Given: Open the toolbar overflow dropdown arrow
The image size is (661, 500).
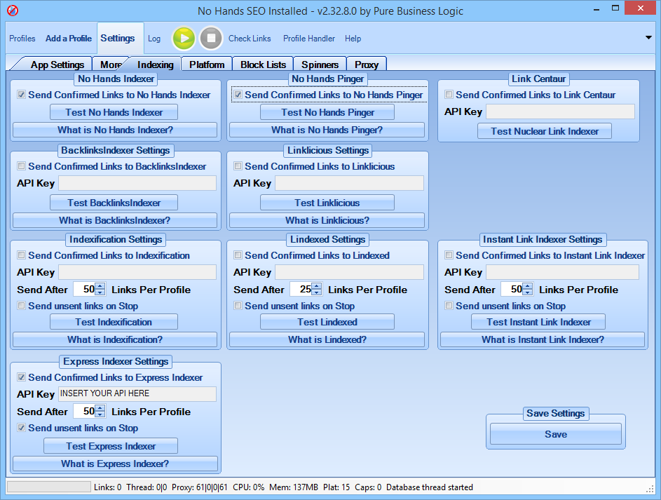Looking at the screenshot, I should (648, 38).
